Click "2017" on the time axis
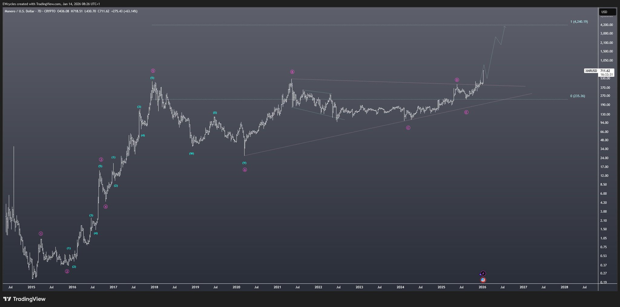 pos(113,287)
